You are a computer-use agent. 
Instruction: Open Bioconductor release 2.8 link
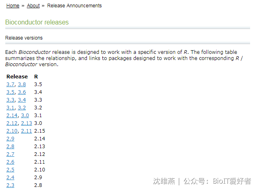click(x=11, y=147)
